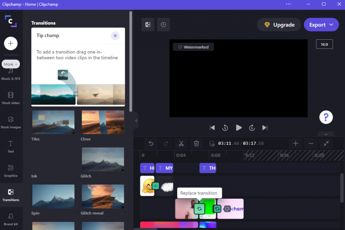Close the Tip champ card
The width and height of the screenshot is (345, 230).
click(x=115, y=35)
